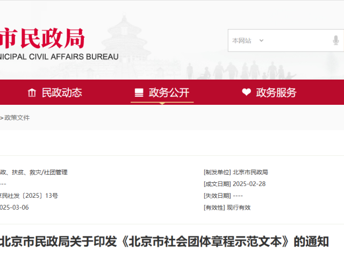Click the 社团管理 category text
Image resolution: width=344 pixels, height=258 pixels.
tap(56, 173)
